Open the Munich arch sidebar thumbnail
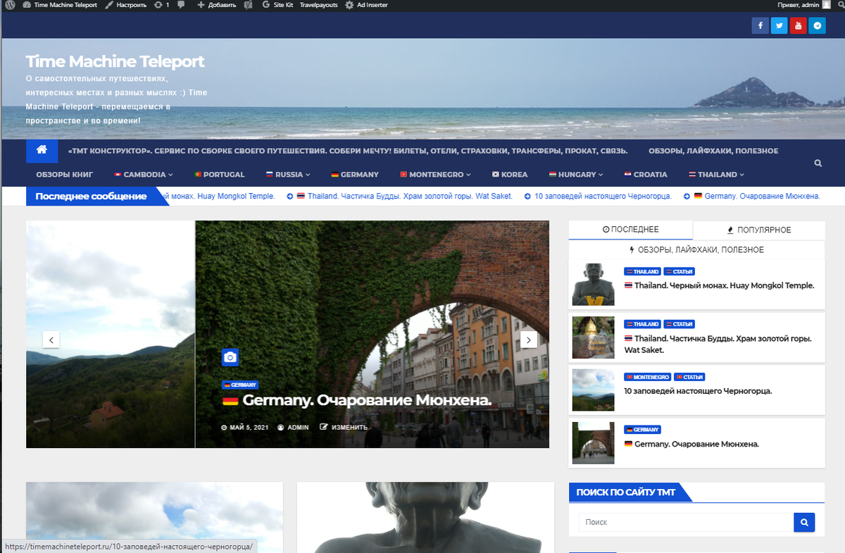The height and width of the screenshot is (553, 845). [x=593, y=443]
